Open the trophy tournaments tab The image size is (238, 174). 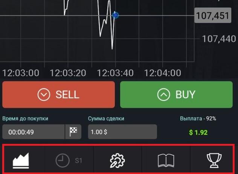(x=214, y=161)
